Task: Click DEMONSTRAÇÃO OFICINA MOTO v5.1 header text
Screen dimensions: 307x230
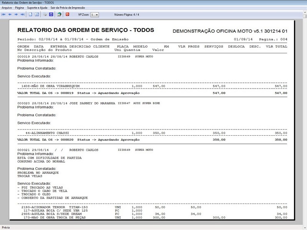Action: tap(230, 31)
